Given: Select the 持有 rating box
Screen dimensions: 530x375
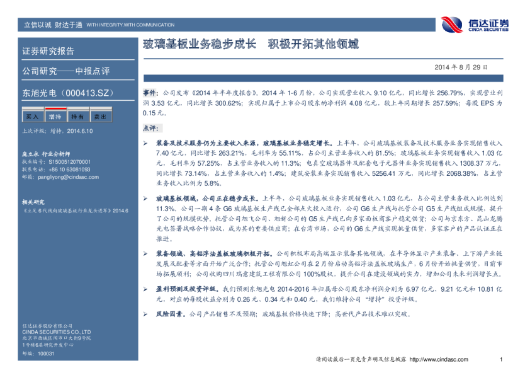Looking at the screenshot, I should [x=77, y=117].
